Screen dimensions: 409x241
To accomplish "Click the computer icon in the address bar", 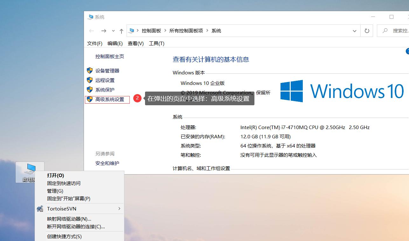I will 132,31.
